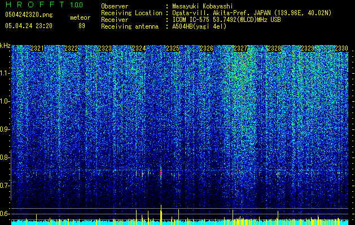Click the 2326 time marker
The height and width of the screenshot is (225, 355).
[207, 48]
